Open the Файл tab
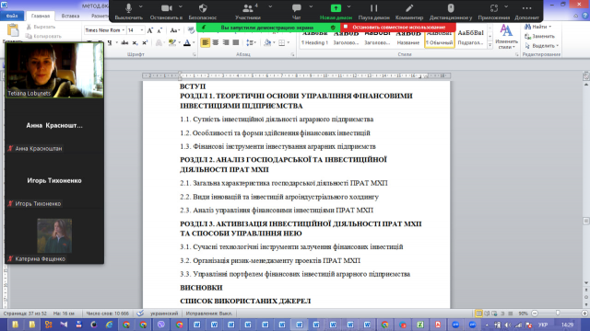590x331 pixels. tap(12, 16)
